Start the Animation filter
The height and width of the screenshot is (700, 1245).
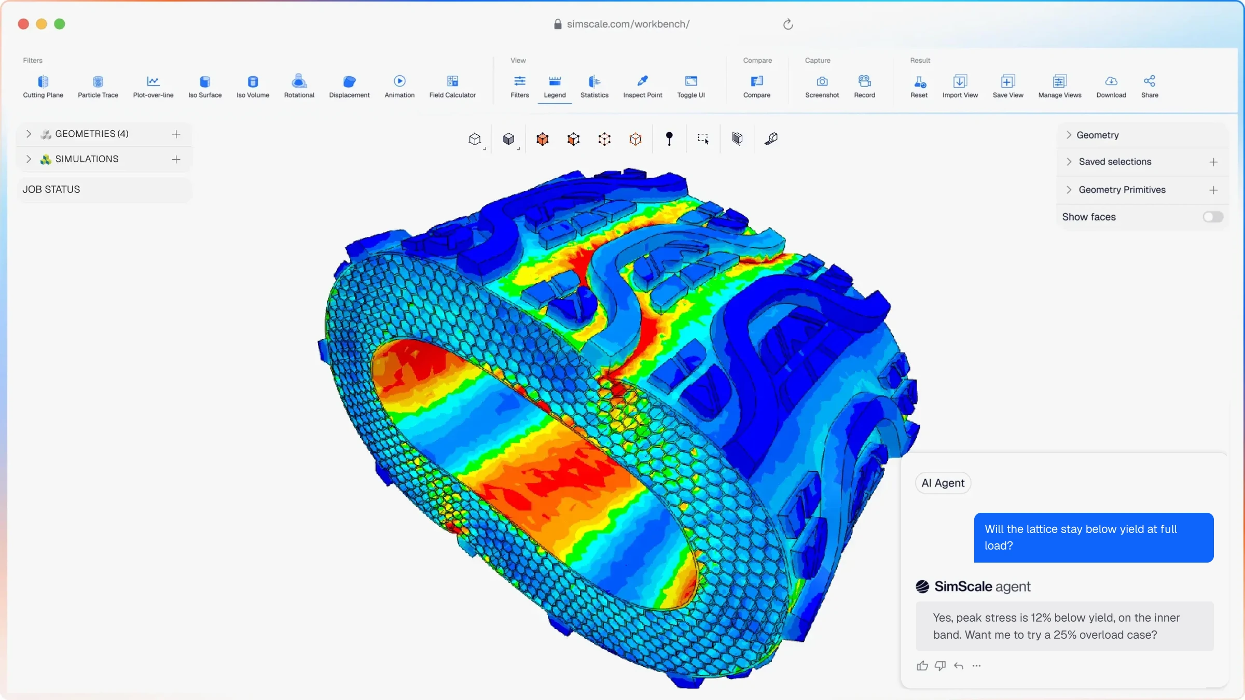(x=399, y=87)
